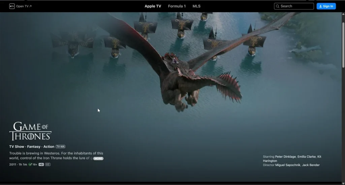
Task: Open Emilia Clarke cast link
Action: 307,157
